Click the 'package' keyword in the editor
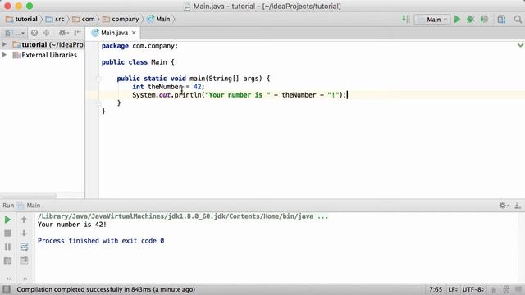The width and height of the screenshot is (525, 295). click(x=115, y=46)
